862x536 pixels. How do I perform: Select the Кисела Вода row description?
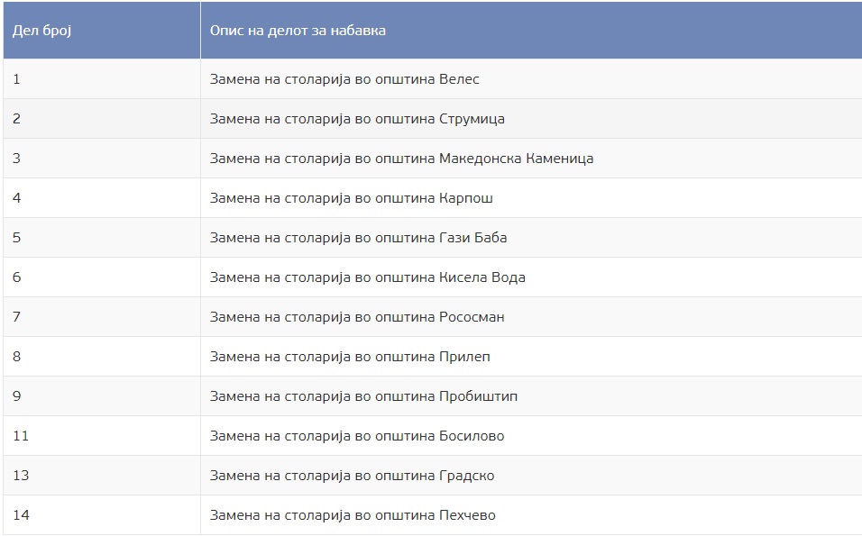(x=367, y=277)
